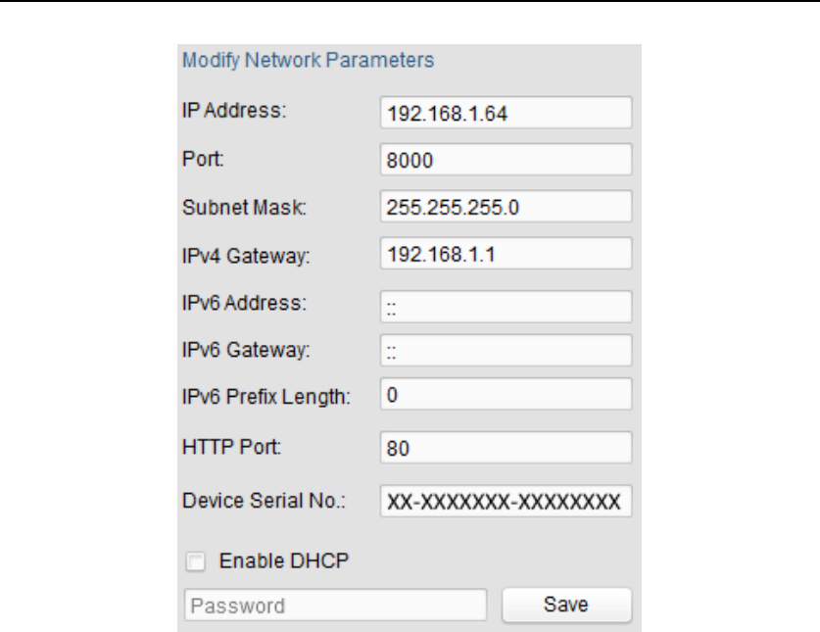The image size is (820, 632).
Task: Click the Device Serial No. field
Action: pyautogui.click(x=506, y=502)
